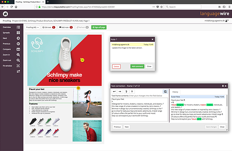Click the Spreads label in the sidebar
This screenshot has height=151, width=232.
(6, 33)
